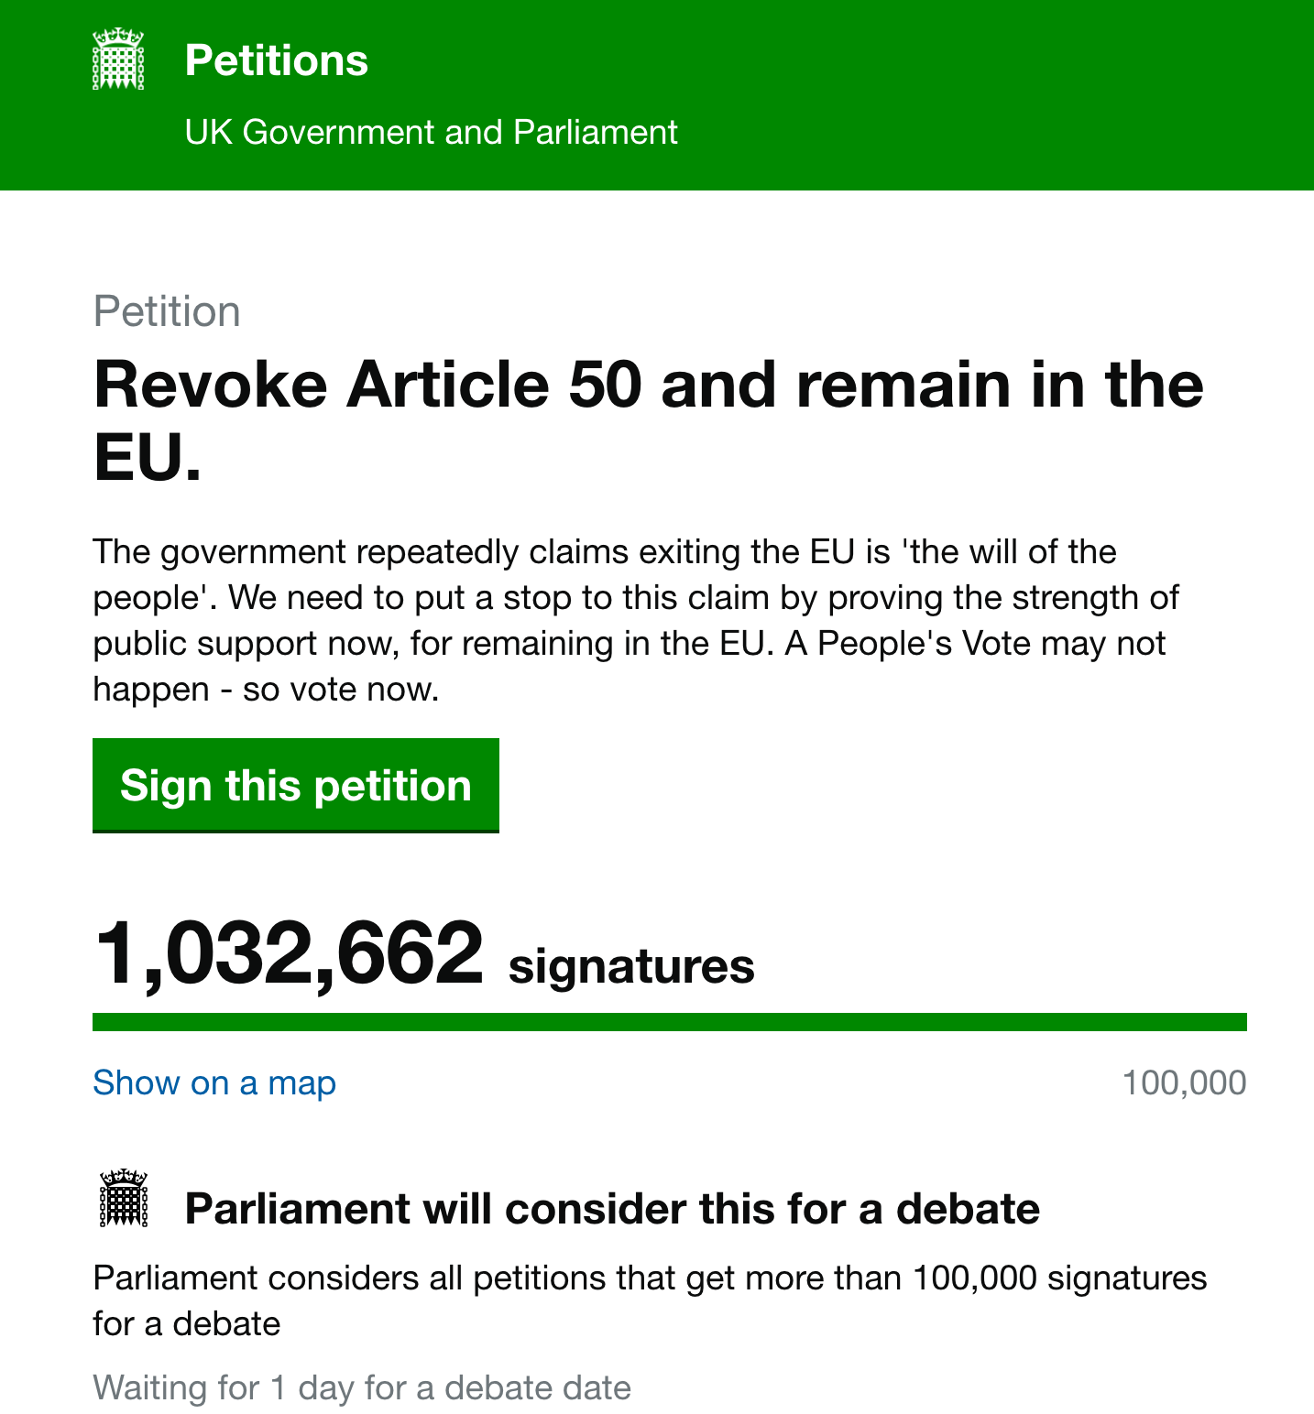Sign this petition
Image resolution: width=1314 pixels, height=1414 pixels.
coord(296,786)
